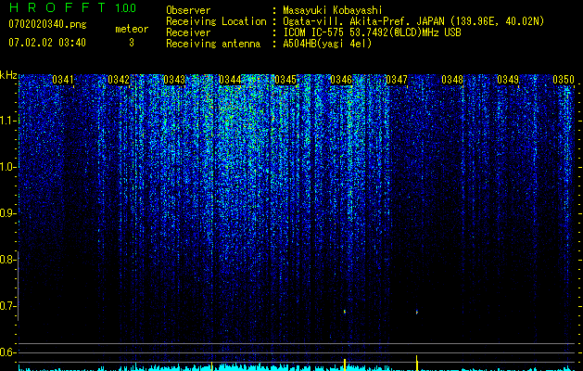Screen dimensions: 583x371
Task: Click the HROFFT 1.0.0 title text
Action: point(72,7)
